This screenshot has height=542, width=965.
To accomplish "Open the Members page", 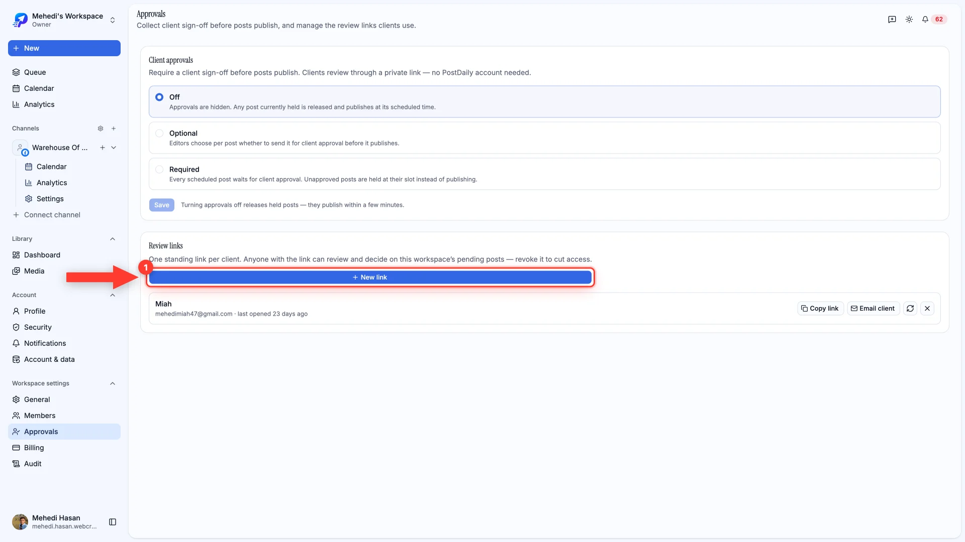I will tap(64, 416).
